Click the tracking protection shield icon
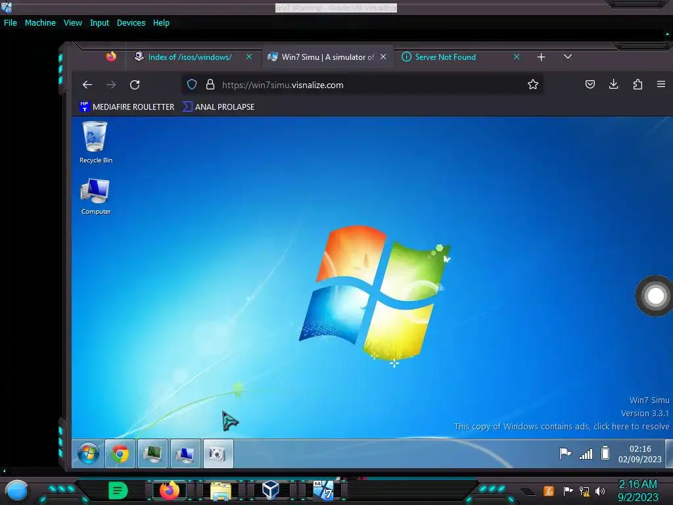 192,85
